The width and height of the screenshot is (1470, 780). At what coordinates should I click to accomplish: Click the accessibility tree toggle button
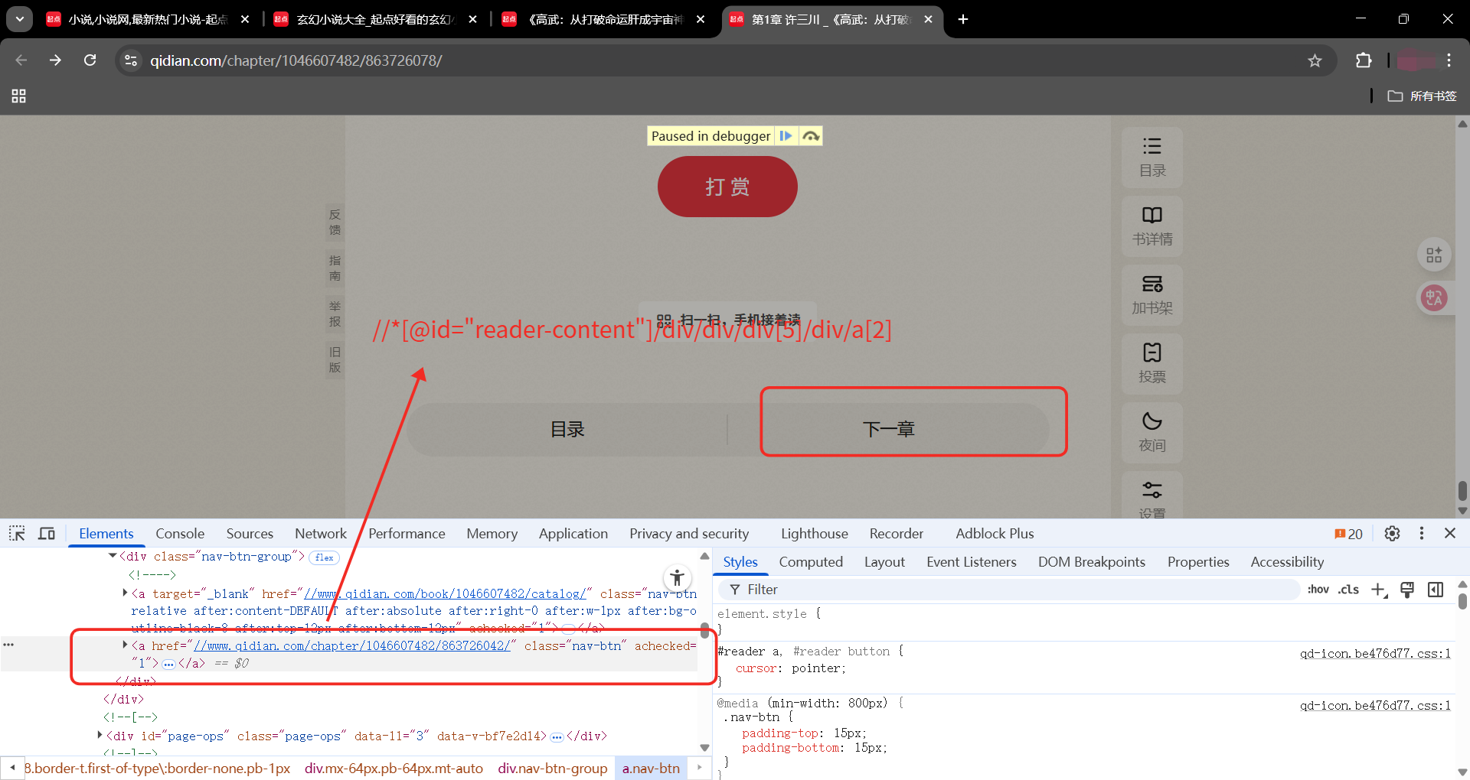(x=677, y=577)
